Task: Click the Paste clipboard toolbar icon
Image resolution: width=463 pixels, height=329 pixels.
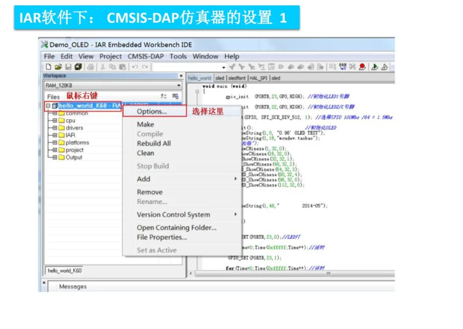Action: [x=123, y=67]
